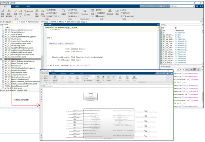The width and height of the screenshot is (205, 142).
Task: Click the Import Data icon
Action: (37, 13)
